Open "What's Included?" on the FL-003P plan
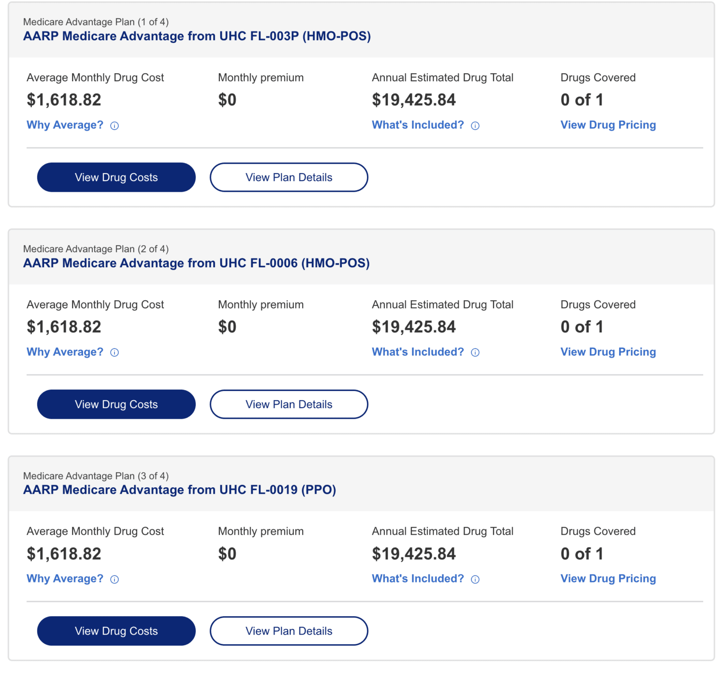Image resolution: width=720 pixels, height=680 pixels. (x=417, y=125)
